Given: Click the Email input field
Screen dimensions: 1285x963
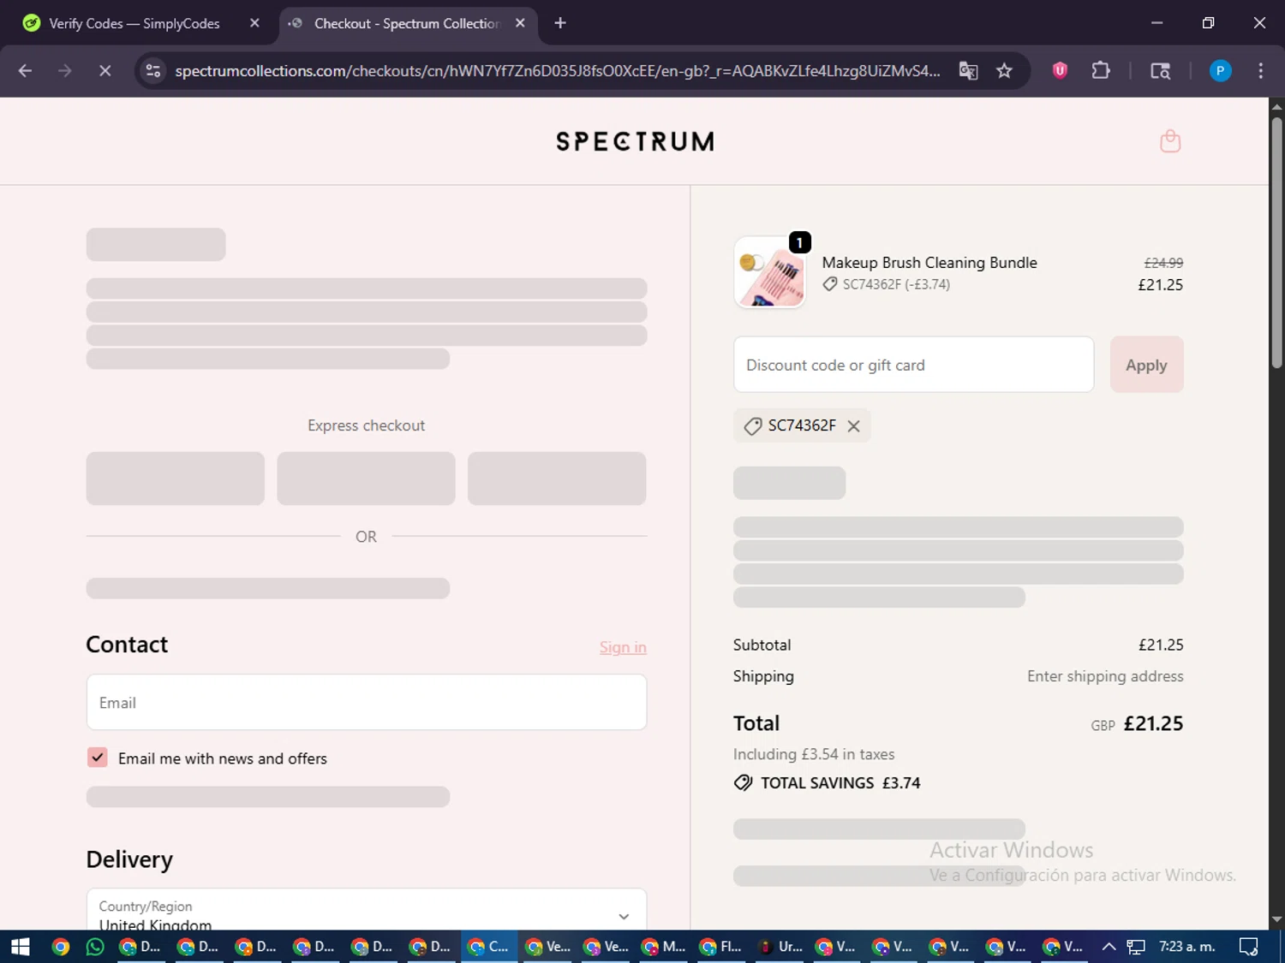Looking at the screenshot, I should click(x=367, y=702).
